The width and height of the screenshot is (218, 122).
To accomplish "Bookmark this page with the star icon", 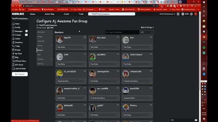I will tap(157, 6).
